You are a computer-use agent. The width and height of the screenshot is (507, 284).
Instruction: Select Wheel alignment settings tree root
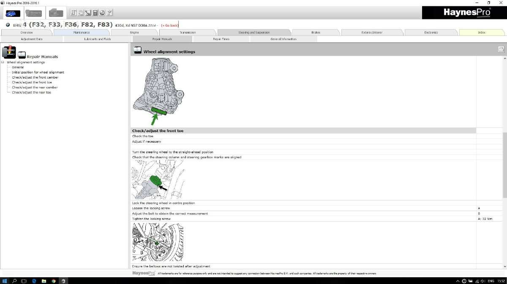[25, 62]
